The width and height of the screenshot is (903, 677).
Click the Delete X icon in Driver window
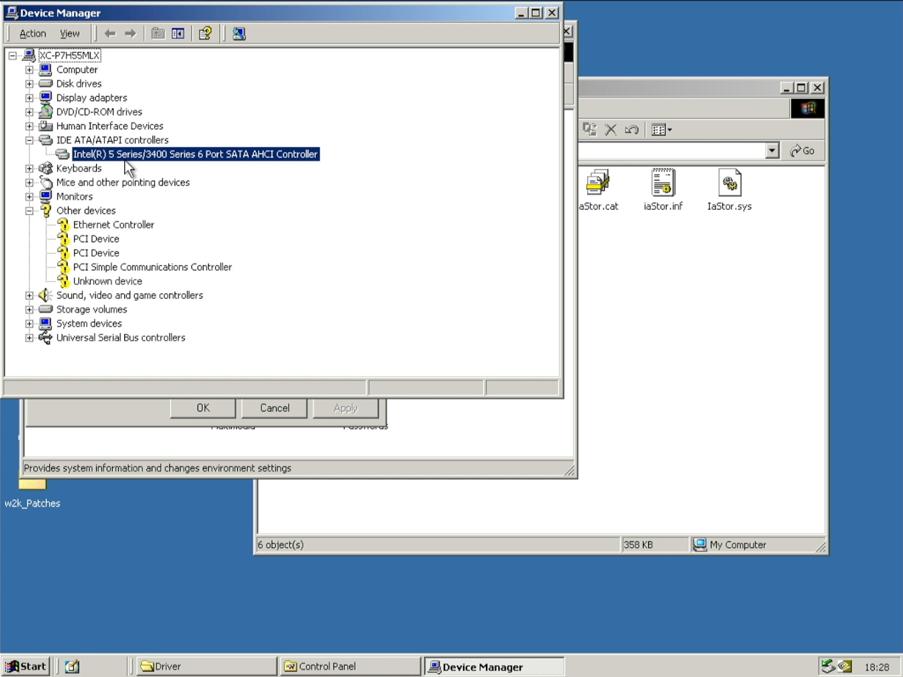click(611, 130)
